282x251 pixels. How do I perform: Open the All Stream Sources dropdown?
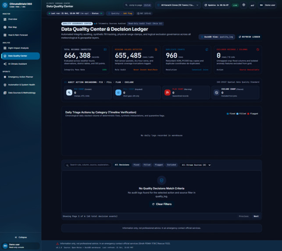click(196, 165)
